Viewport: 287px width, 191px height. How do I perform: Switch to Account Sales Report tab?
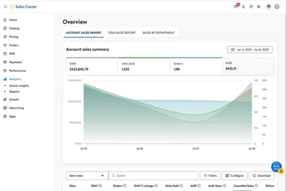[x=83, y=33]
